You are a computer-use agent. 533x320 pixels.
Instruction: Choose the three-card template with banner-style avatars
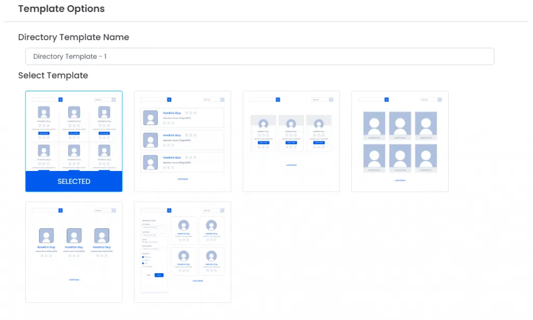pos(291,141)
